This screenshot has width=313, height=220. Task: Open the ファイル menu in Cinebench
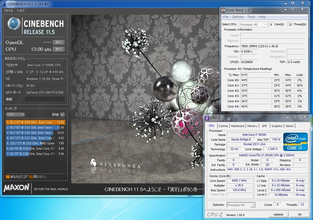8,11
